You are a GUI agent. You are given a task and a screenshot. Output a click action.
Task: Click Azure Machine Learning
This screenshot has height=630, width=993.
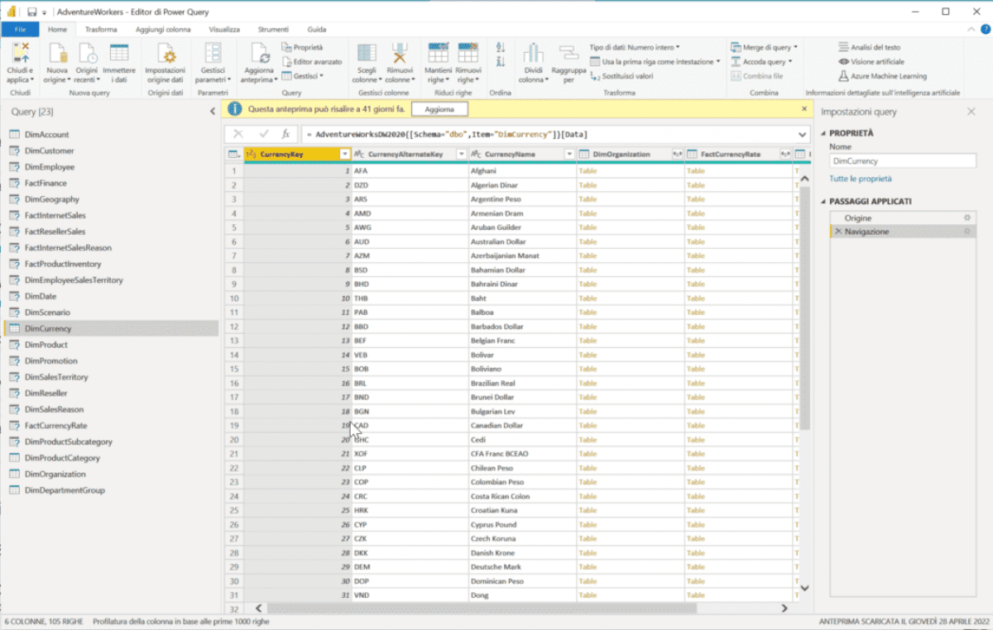pyautogui.click(x=882, y=76)
